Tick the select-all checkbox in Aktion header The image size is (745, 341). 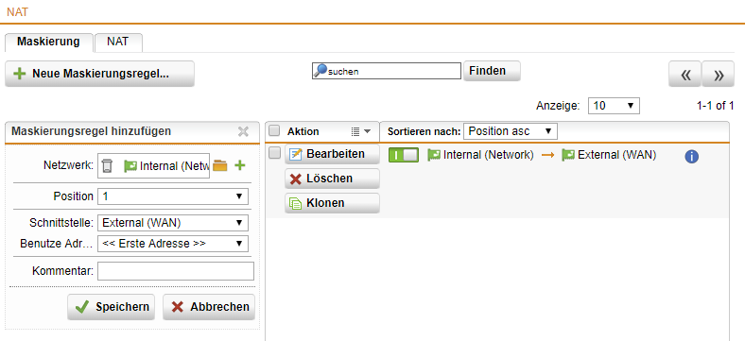(x=273, y=130)
